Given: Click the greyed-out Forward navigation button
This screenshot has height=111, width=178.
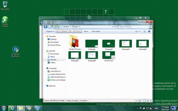Looking at the screenshot, I should [x=50, y=27].
